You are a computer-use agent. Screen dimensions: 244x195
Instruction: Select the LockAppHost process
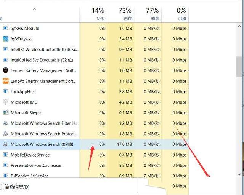[x=94, y=91]
